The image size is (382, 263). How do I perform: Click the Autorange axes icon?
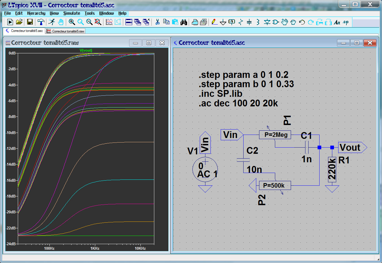(x=118, y=22)
